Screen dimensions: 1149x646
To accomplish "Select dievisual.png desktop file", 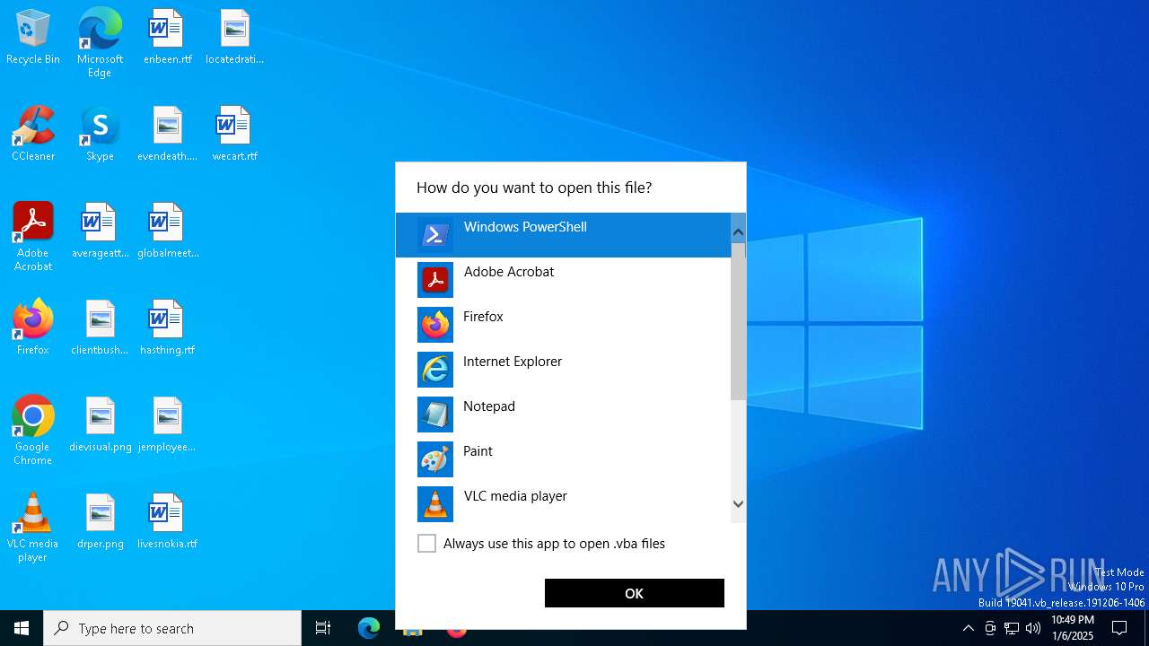I will tap(100, 424).
